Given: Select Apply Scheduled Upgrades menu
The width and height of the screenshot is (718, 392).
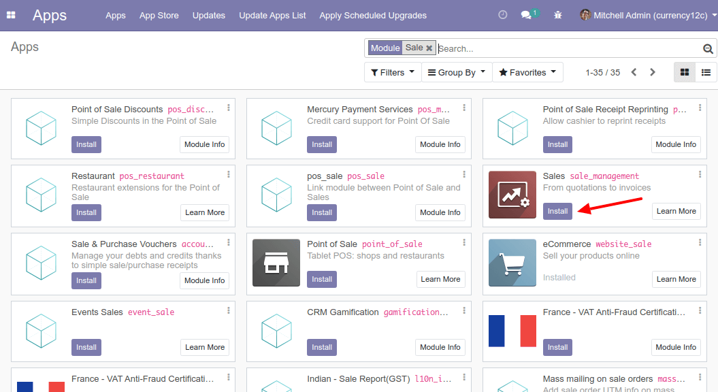Looking at the screenshot, I should [x=373, y=16].
